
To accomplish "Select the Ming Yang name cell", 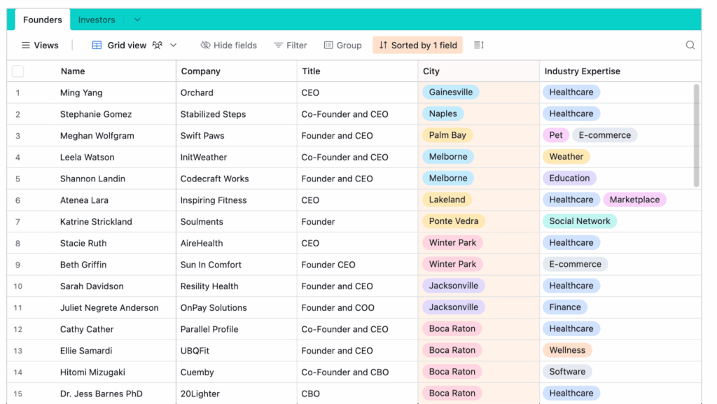I will tap(81, 92).
